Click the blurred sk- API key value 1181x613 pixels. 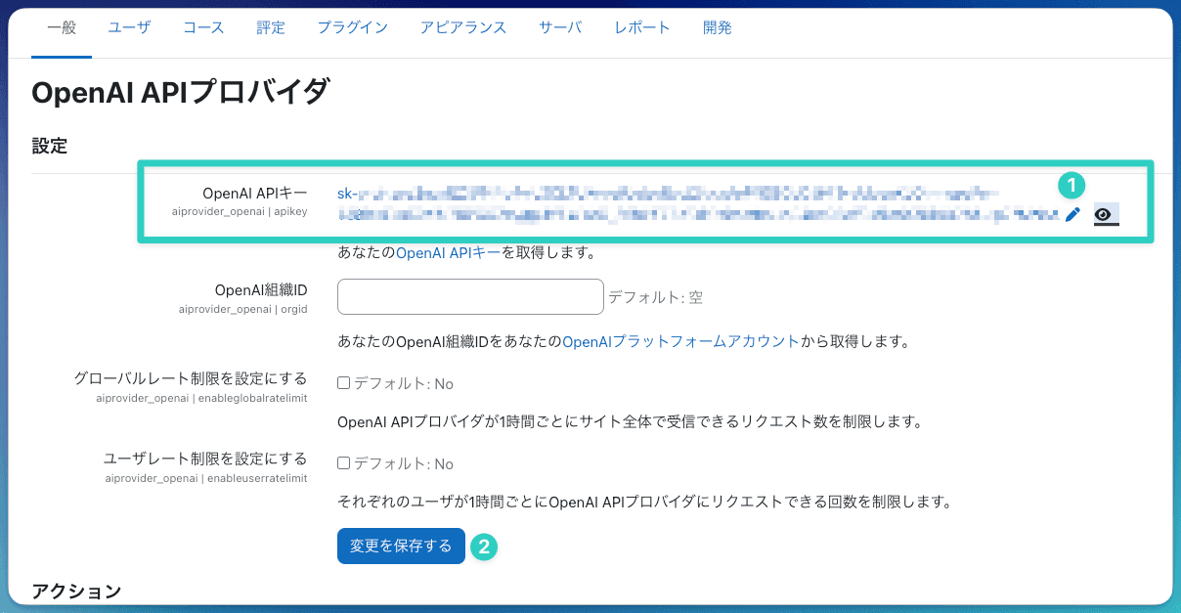pyautogui.click(x=698, y=202)
